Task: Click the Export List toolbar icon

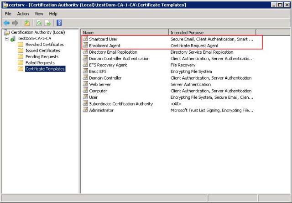Action: click(47, 23)
